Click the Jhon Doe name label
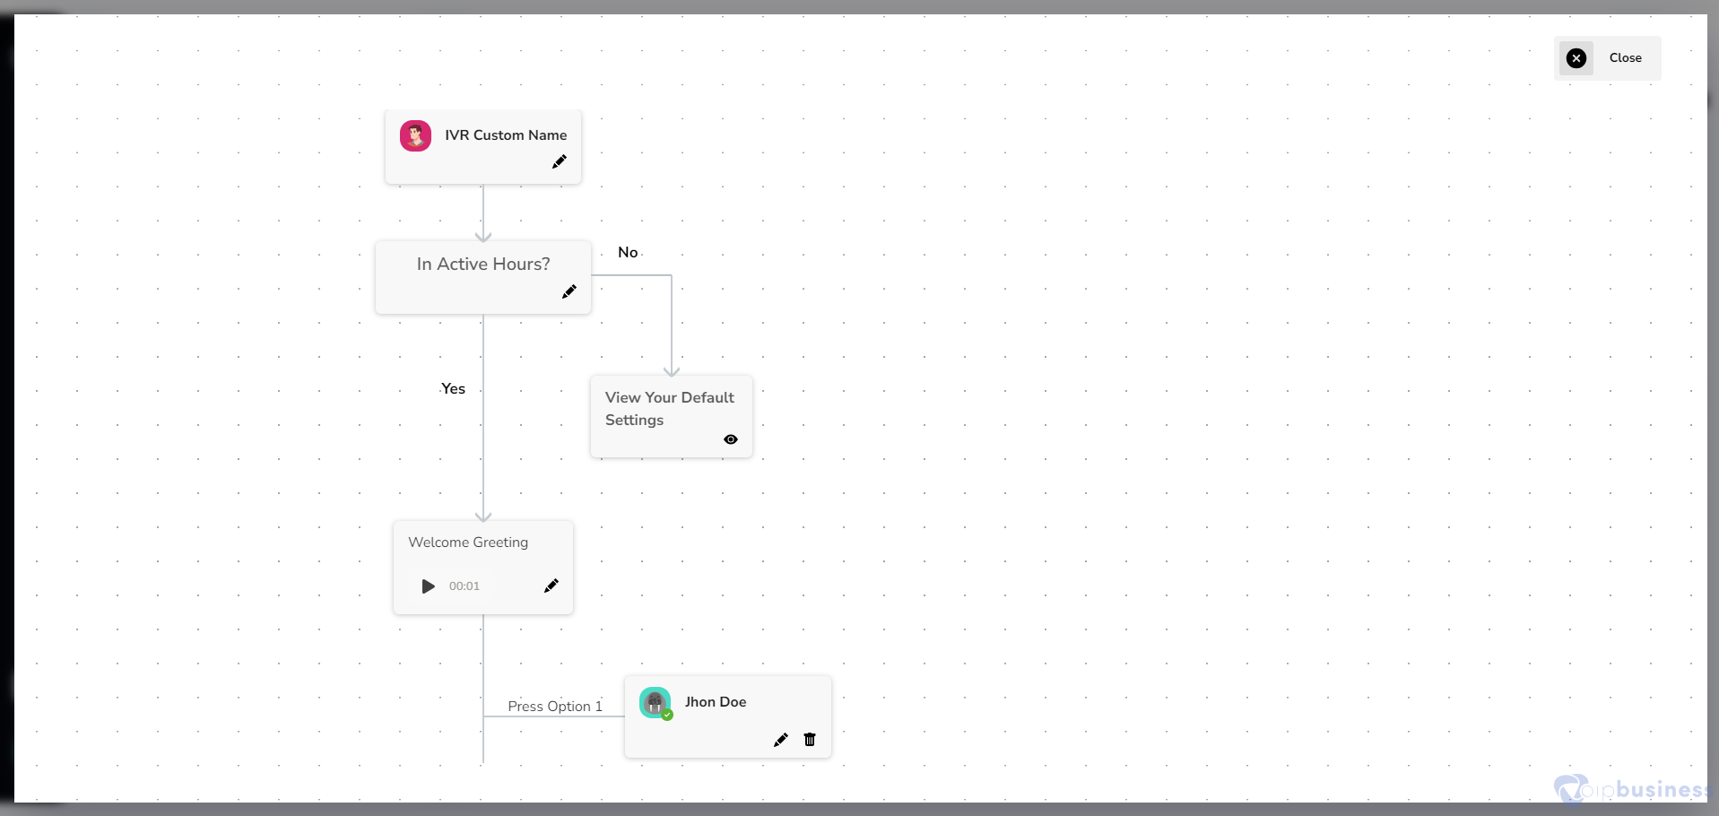The width and height of the screenshot is (1719, 816). [716, 702]
